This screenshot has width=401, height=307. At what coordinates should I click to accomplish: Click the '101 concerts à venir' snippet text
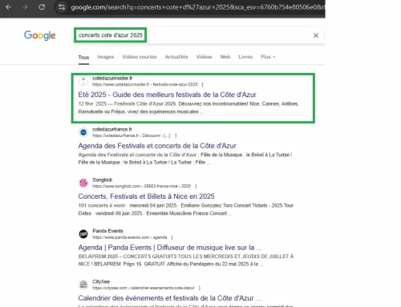(x=102, y=205)
